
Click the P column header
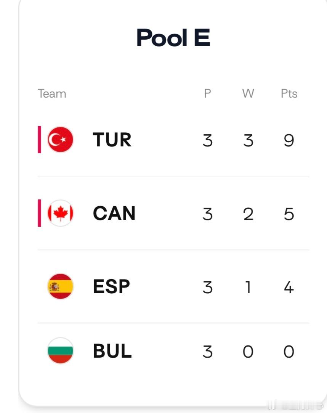click(x=207, y=93)
